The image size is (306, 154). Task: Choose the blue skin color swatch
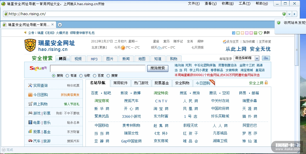[x=234, y=33]
